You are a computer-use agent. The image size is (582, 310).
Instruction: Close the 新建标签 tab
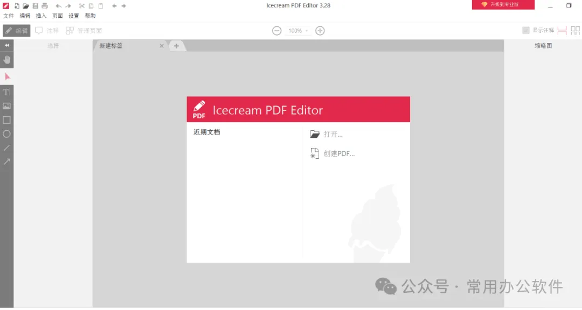162,46
